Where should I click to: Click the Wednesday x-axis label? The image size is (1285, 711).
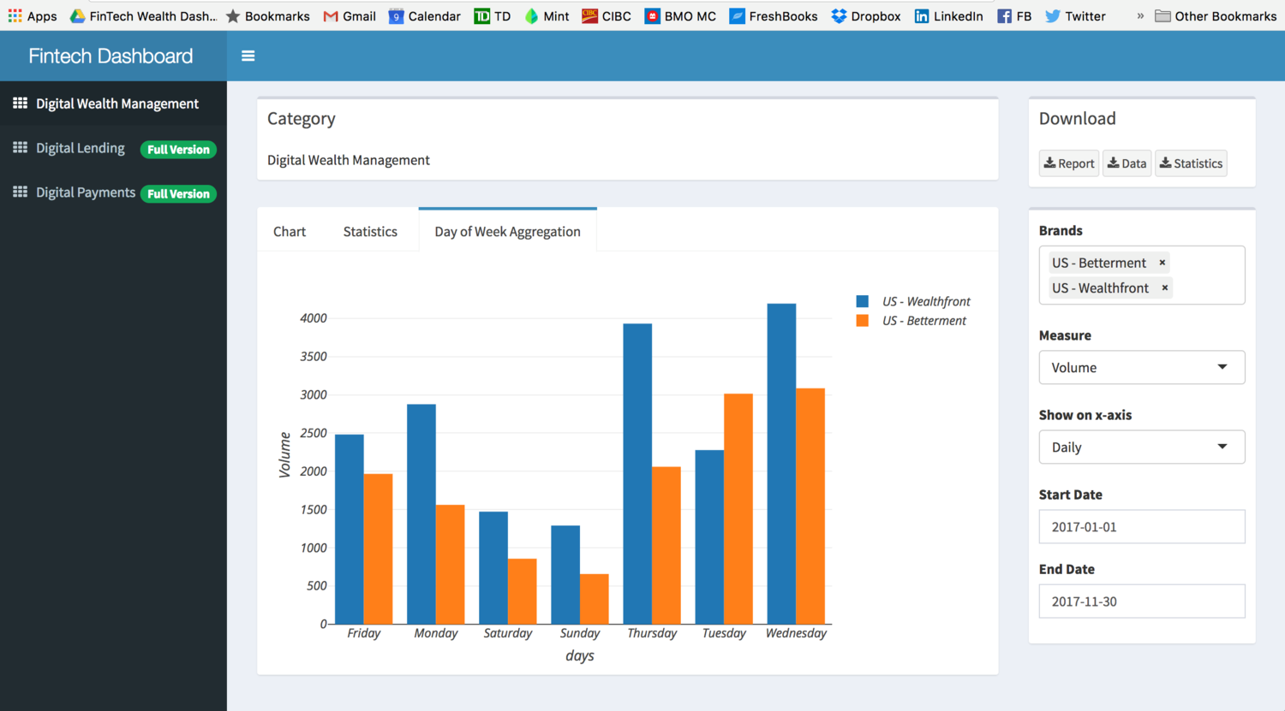click(796, 633)
